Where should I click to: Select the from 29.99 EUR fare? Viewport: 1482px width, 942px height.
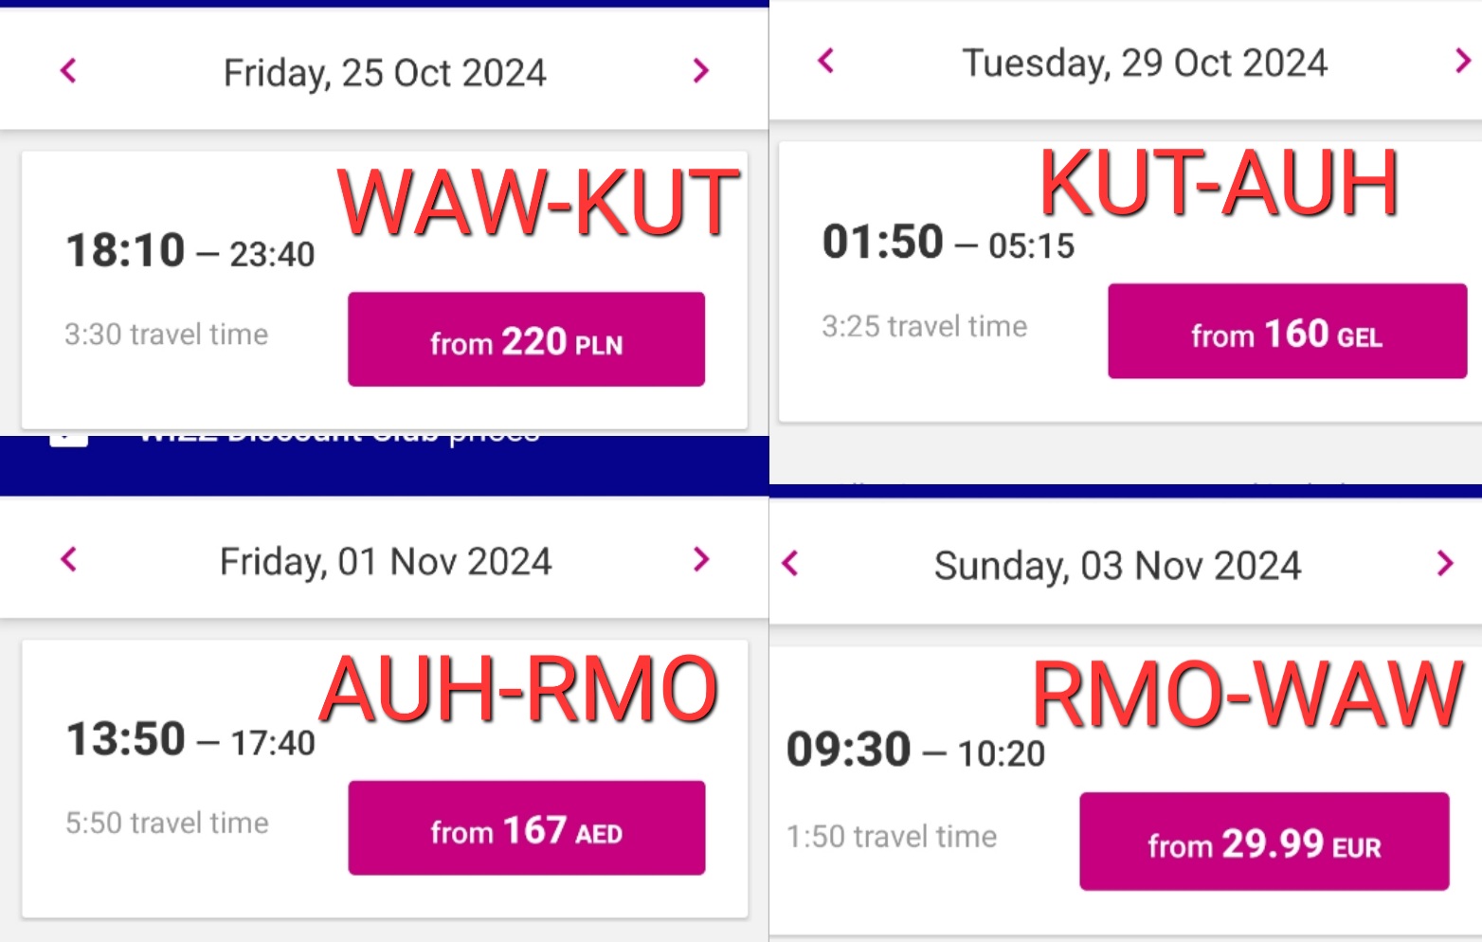coord(1264,842)
